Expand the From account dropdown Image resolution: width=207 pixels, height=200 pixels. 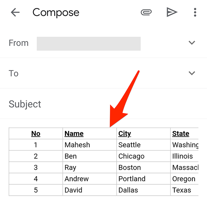click(192, 43)
